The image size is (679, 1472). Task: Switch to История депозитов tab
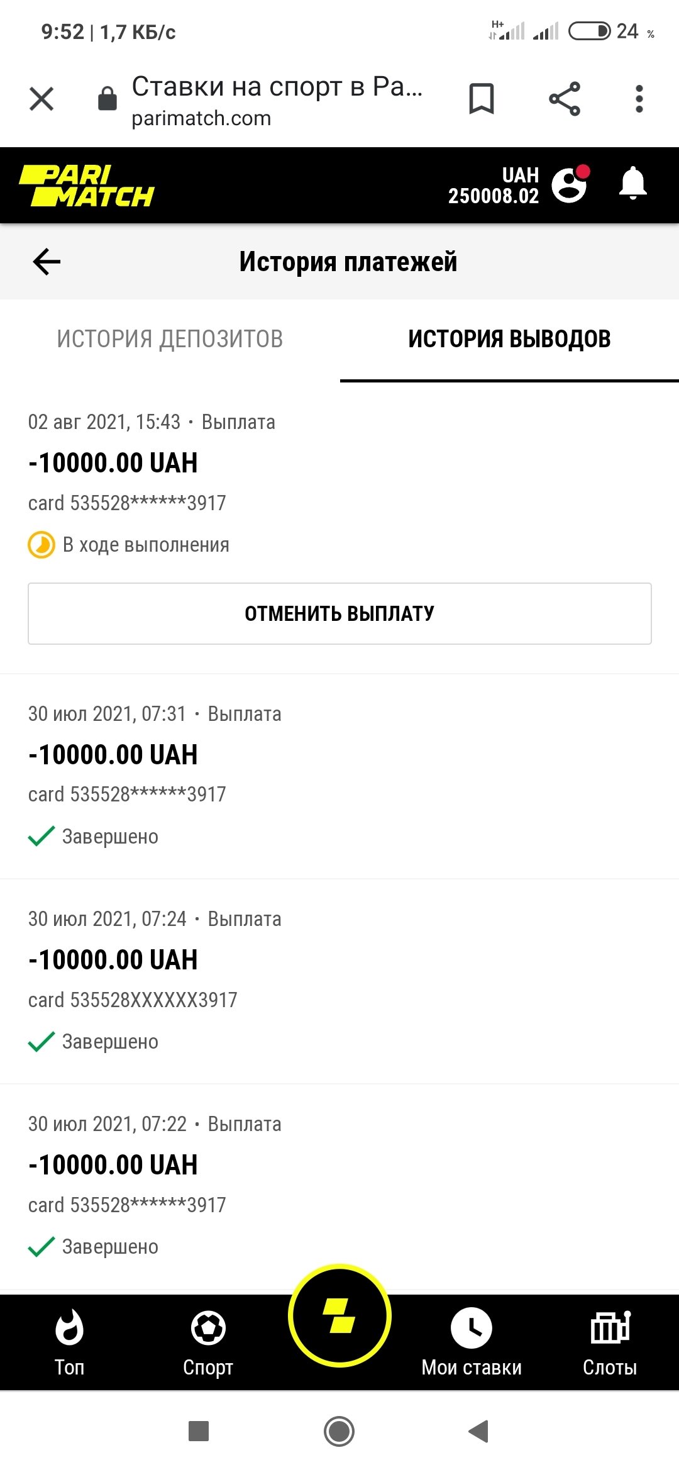(170, 339)
